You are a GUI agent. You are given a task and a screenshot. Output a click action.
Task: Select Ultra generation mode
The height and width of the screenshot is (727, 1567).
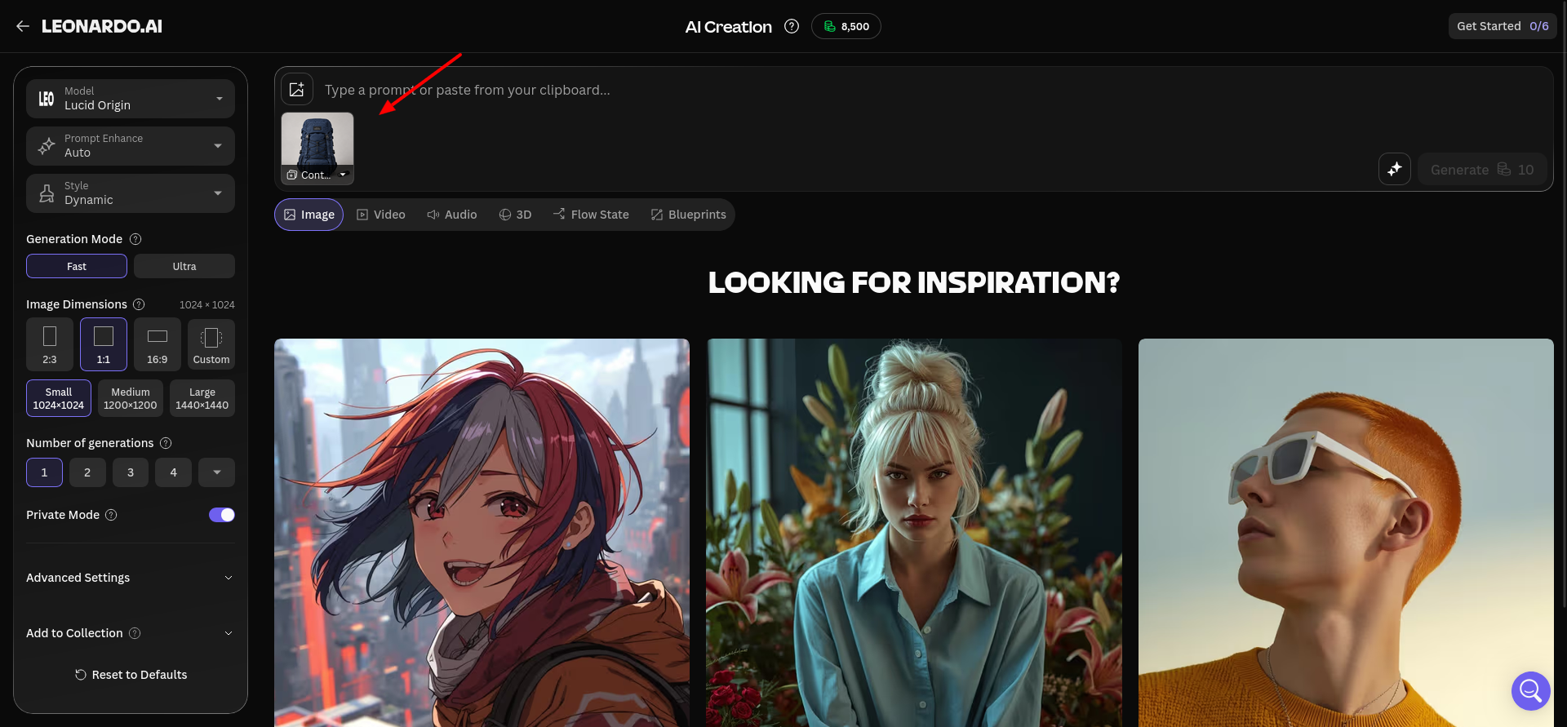pyautogui.click(x=184, y=266)
